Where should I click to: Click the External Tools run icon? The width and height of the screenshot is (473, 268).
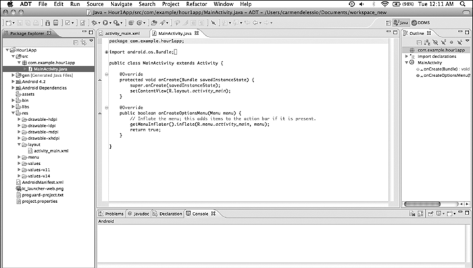[x=116, y=22]
